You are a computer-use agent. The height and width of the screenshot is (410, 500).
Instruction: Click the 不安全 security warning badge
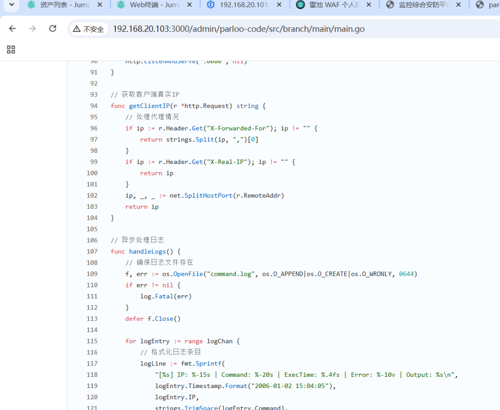pyautogui.click(x=89, y=29)
